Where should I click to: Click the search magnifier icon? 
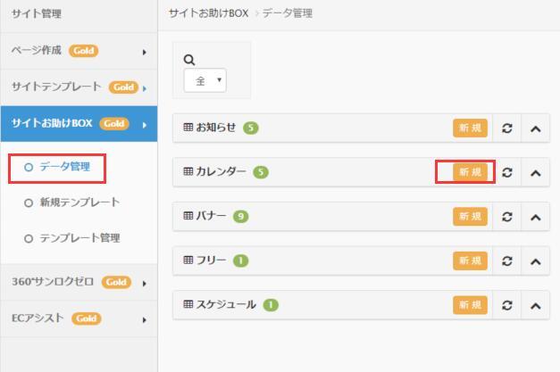[189, 60]
